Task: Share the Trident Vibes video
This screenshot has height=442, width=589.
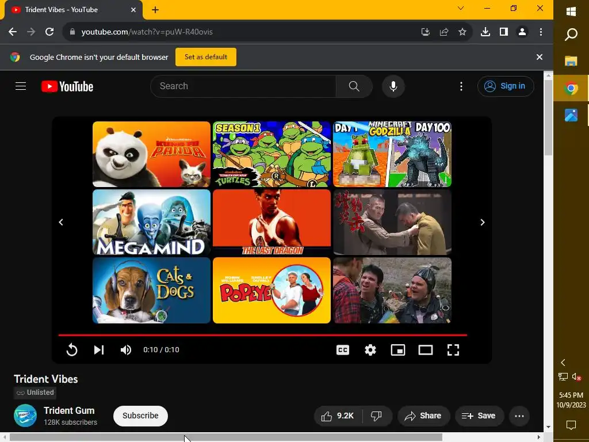Action: click(423, 416)
